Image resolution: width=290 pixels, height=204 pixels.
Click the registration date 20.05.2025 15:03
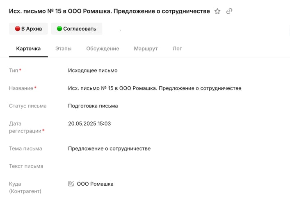click(89, 123)
